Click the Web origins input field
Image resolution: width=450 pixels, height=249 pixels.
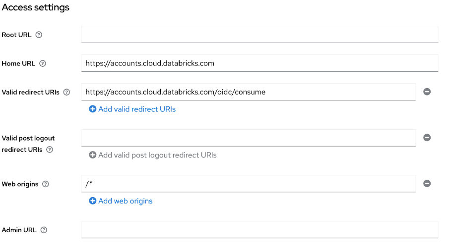click(x=248, y=184)
